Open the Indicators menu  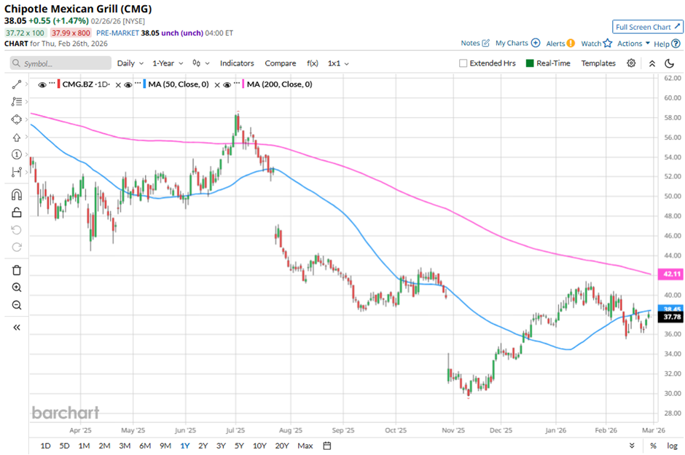pos(237,63)
